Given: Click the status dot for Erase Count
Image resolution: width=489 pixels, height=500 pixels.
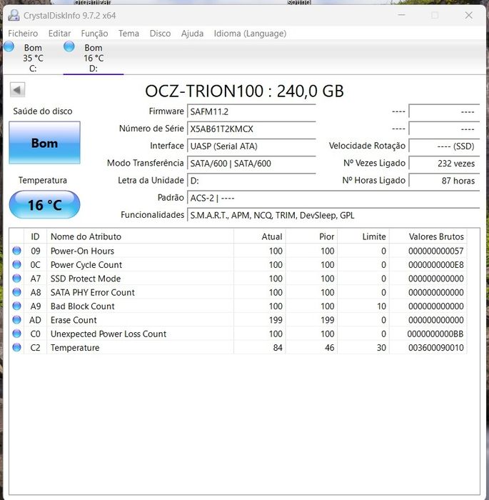Looking at the screenshot, I should [16, 320].
